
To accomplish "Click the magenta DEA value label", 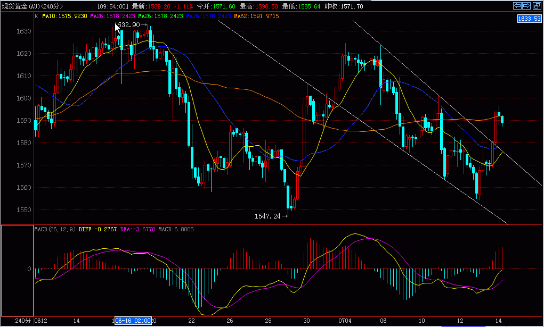I will [x=137, y=229].
